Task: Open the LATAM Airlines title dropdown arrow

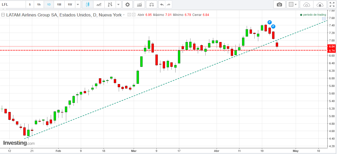Action: pyautogui.click(x=124, y=15)
